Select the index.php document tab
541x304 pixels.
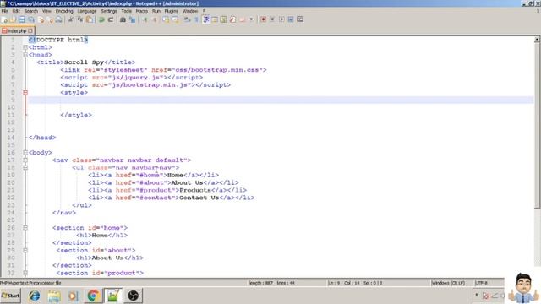point(17,31)
